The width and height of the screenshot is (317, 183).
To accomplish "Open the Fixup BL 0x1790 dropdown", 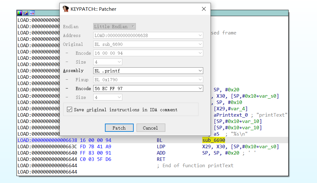I will 200,80.
